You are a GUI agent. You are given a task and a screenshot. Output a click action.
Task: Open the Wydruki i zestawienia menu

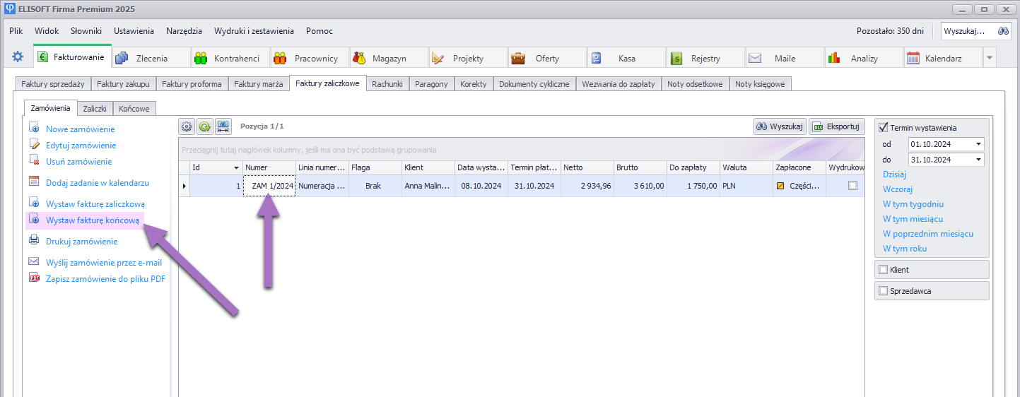(x=254, y=31)
